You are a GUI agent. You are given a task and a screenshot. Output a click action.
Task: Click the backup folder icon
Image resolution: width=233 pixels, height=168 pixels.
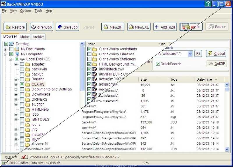27,74
